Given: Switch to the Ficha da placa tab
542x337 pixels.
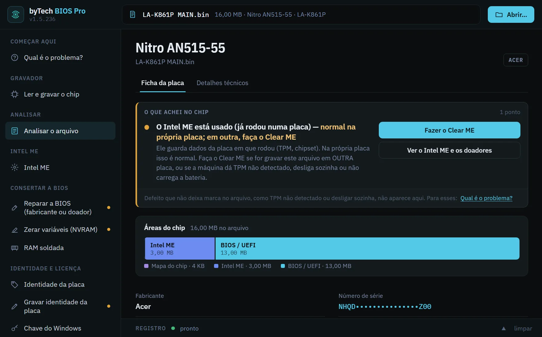Looking at the screenshot, I should click(163, 83).
